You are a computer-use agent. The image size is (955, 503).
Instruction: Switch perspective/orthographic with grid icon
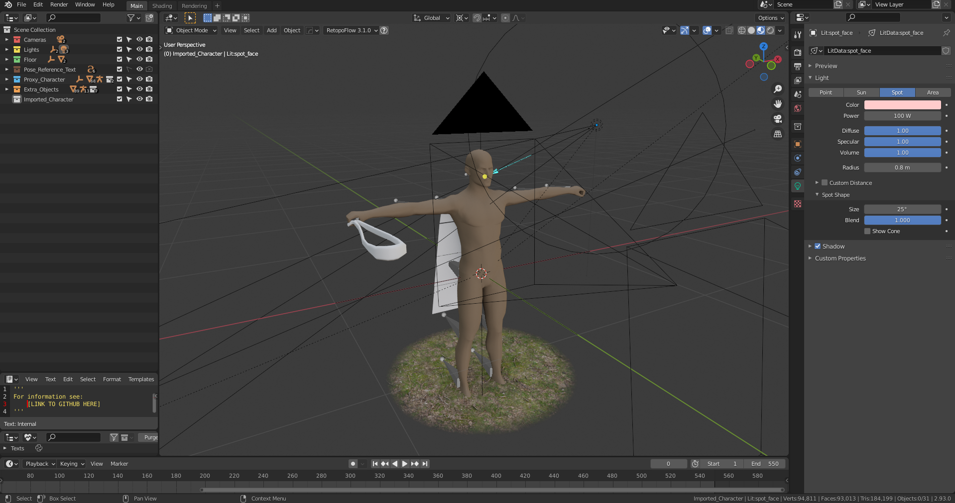click(x=778, y=134)
